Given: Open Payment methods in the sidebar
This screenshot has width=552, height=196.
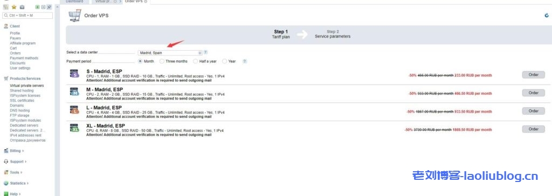Looking at the screenshot, I should pos(24,58).
